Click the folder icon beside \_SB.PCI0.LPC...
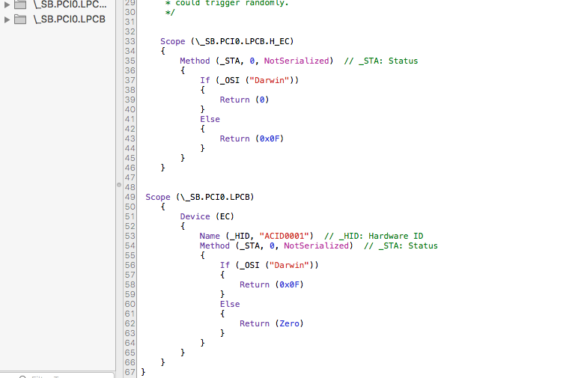 point(20,4)
